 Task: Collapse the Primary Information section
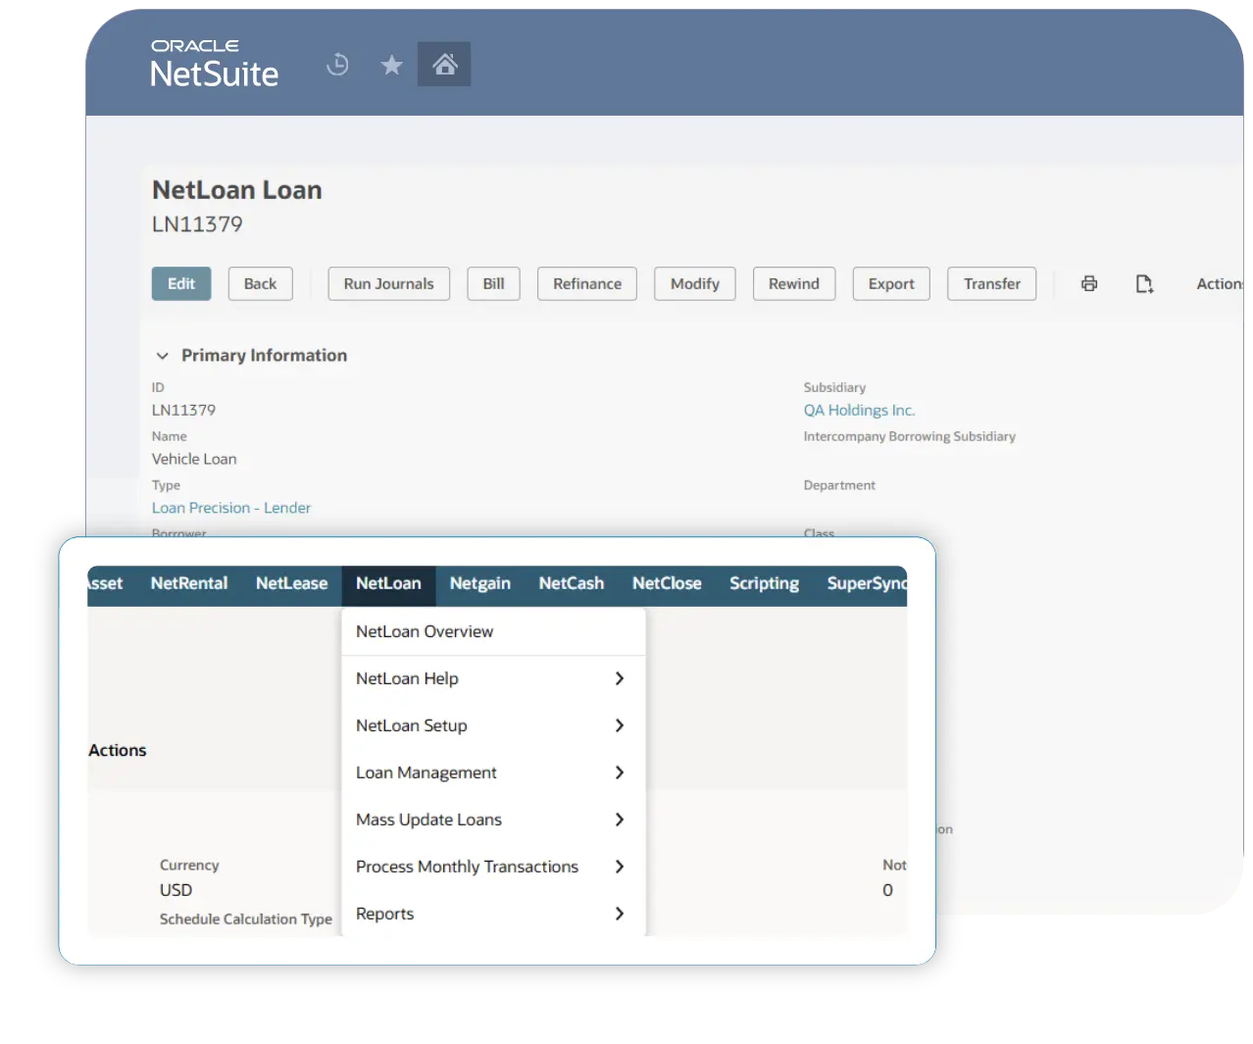pyautogui.click(x=163, y=355)
